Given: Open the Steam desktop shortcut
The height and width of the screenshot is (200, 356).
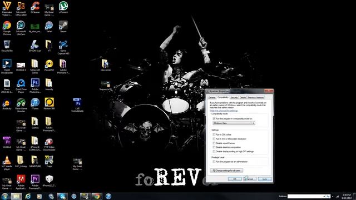Looking at the screenshot, I should click(63, 27).
